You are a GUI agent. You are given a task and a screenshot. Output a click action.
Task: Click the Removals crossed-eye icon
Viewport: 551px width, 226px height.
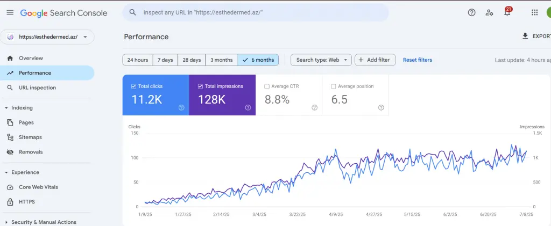pos(10,152)
